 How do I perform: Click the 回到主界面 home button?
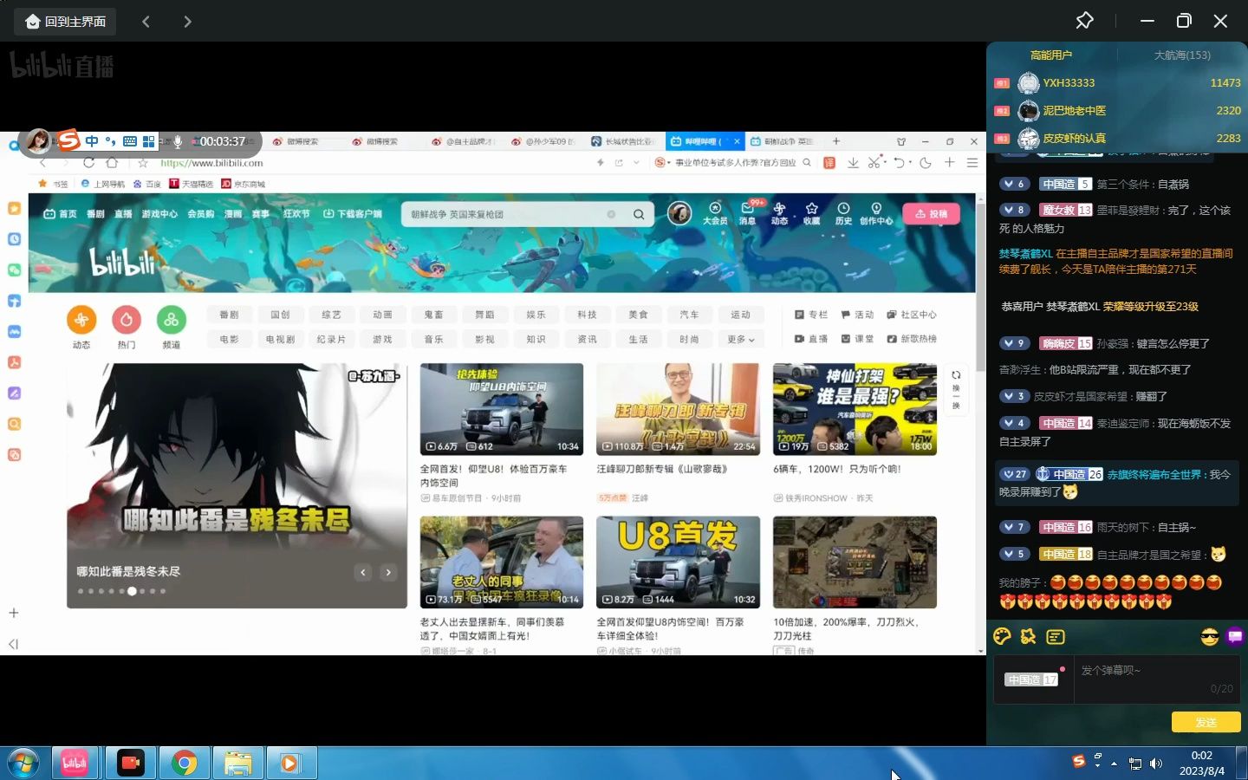(65, 21)
